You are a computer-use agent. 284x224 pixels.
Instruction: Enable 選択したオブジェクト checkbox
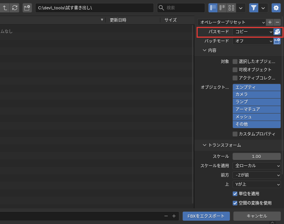[x=235, y=62]
